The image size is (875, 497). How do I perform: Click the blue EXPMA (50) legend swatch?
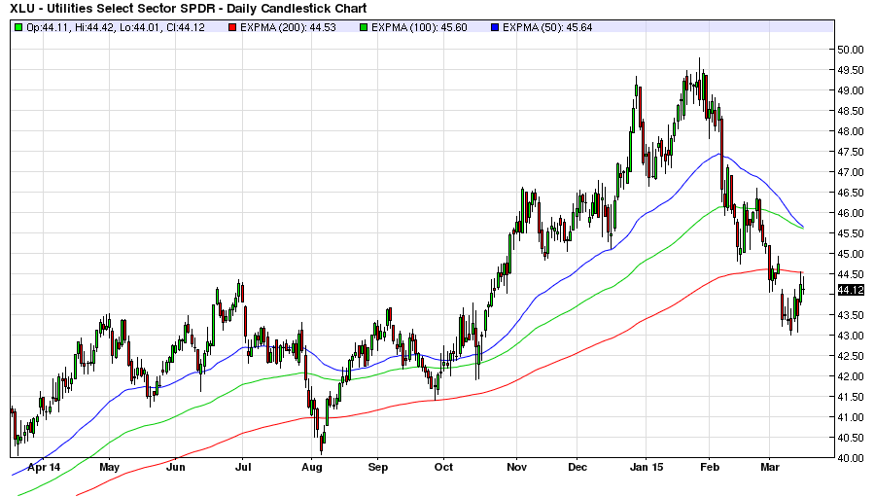pyautogui.click(x=495, y=27)
